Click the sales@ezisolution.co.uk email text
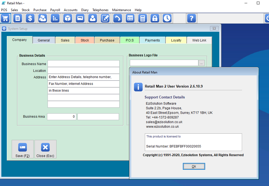This screenshot has width=269, height=186. pyautogui.click(x=164, y=122)
